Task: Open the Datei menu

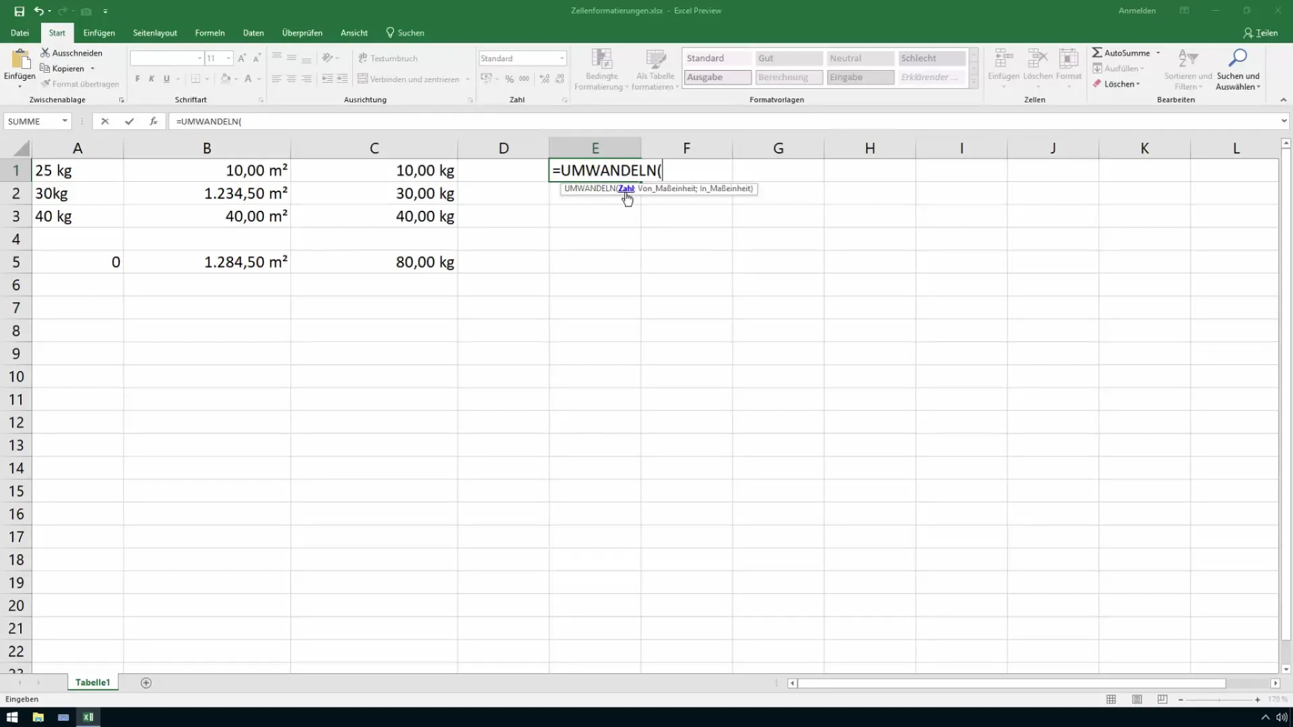Action: pyautogui.click(x=20, y=33)
